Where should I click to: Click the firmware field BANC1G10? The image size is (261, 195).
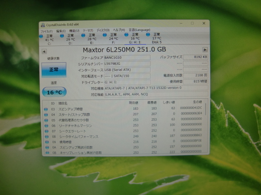click(x=127, y=58)
